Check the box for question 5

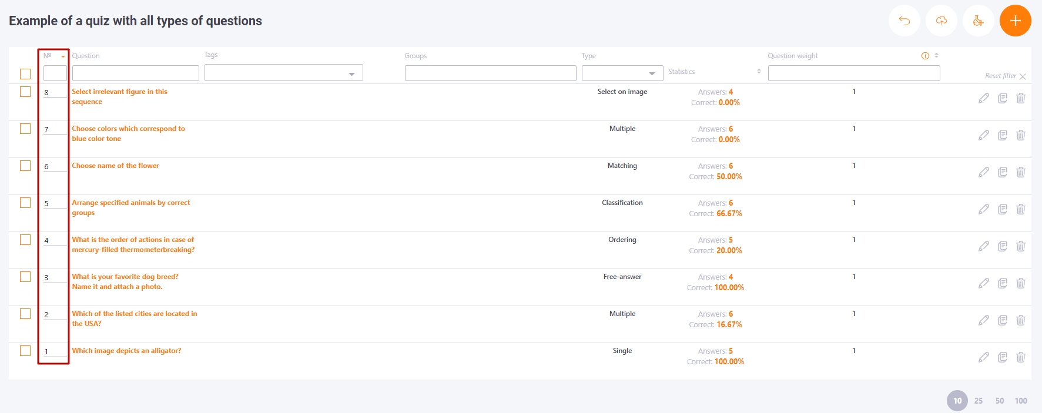click(25, 203)
